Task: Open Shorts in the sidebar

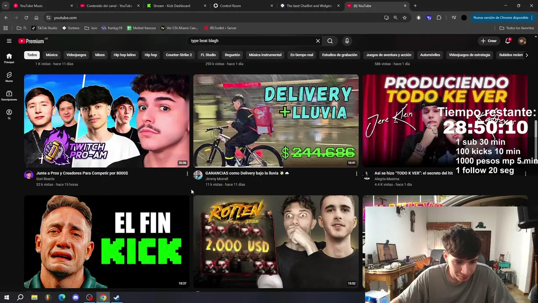Action: click(9, 77)
